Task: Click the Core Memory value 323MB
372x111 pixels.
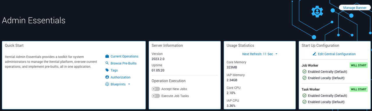Action: pyautogui.click(x=232, y=67)
